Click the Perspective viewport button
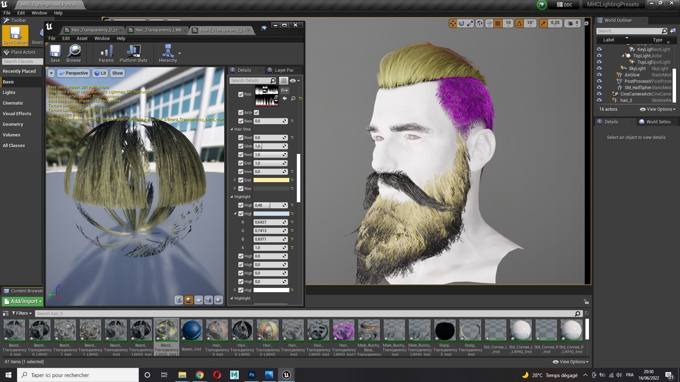Screen dimensions: 680x382 (73, 73)
